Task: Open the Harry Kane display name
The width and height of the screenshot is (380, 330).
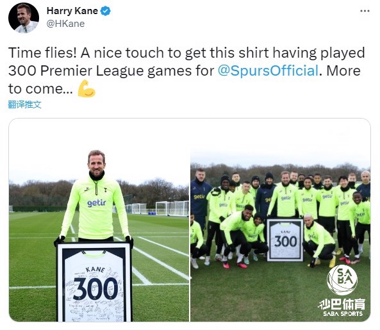Action: (x=72, y=11)
